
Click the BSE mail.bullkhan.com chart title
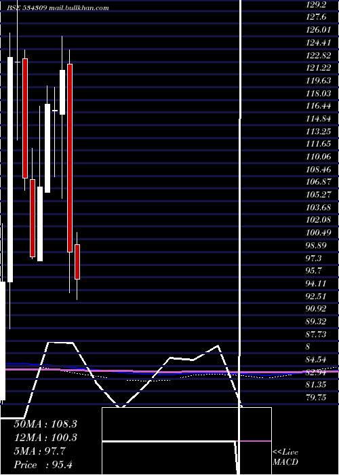pos(58,8)
